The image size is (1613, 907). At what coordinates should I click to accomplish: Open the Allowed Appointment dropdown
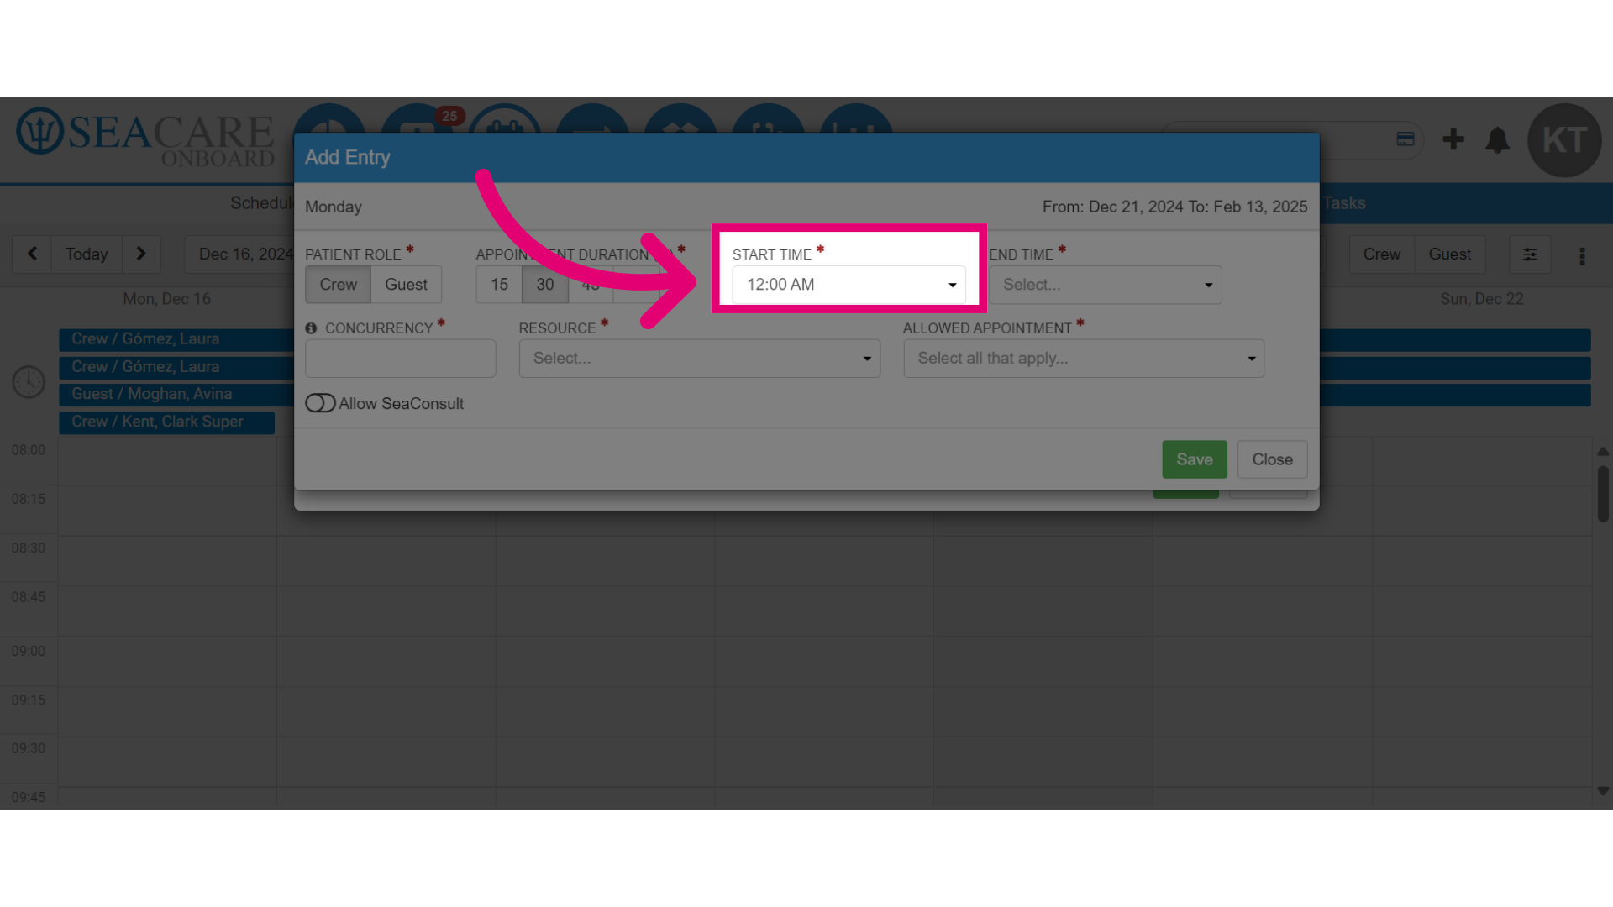(1083, 359)
